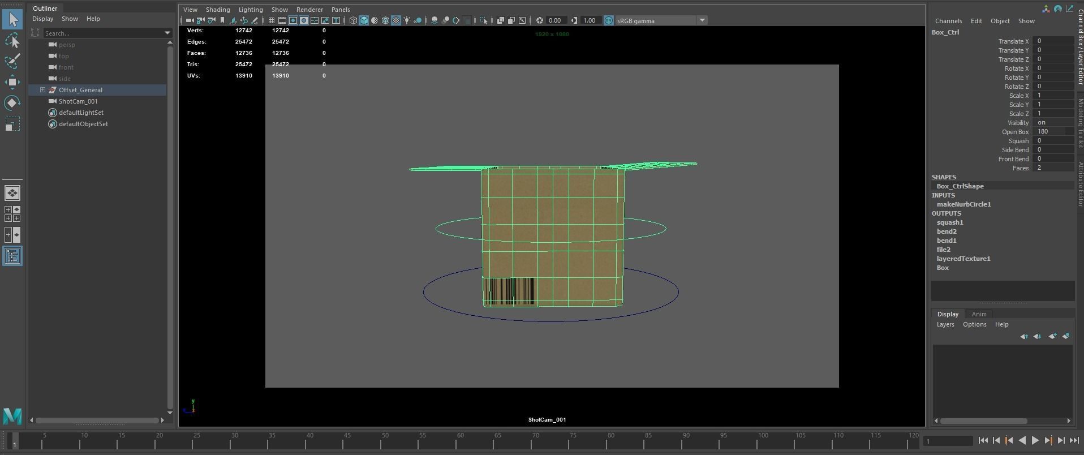Choose the Paint Selection tool

click(12, 61)
